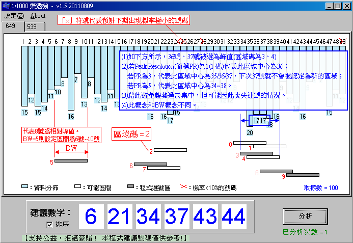Click the gray 程式選號區 legend swatch
353x243 pixels.
point(131,187)
